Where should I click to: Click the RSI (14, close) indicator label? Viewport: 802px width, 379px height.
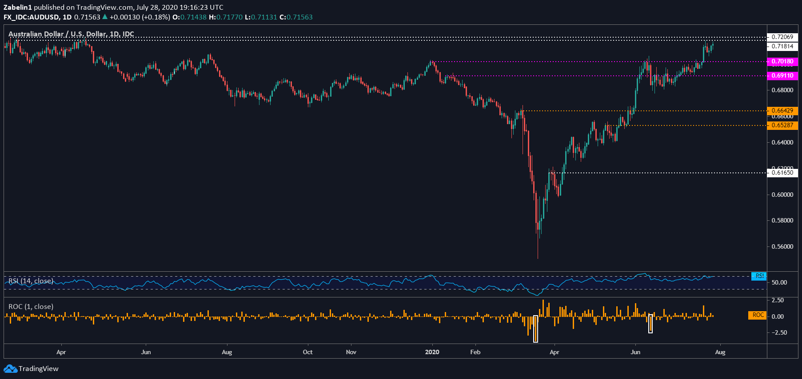31,281
